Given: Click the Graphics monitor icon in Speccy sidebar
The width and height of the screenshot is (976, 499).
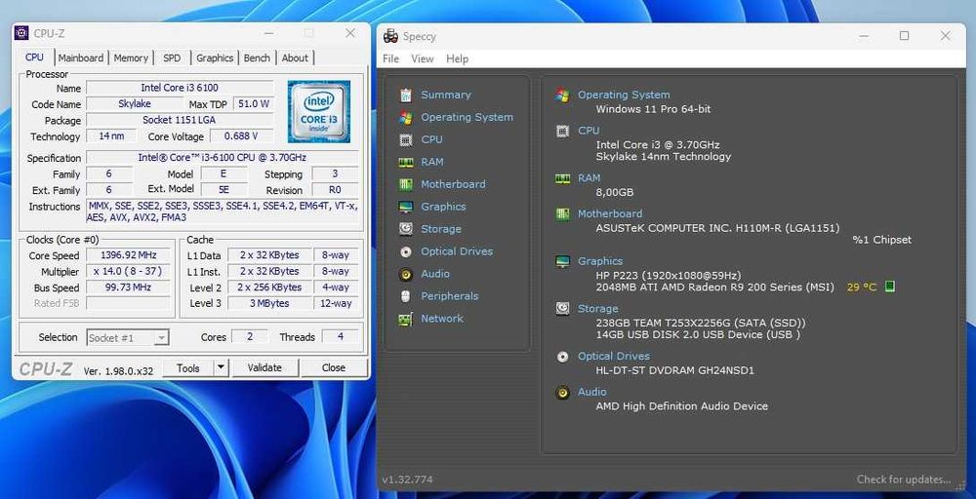Looking at the screenshot, I should pos(406,207).
